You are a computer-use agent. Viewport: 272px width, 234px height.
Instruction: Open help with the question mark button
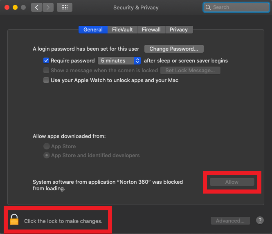coord(260,221)
